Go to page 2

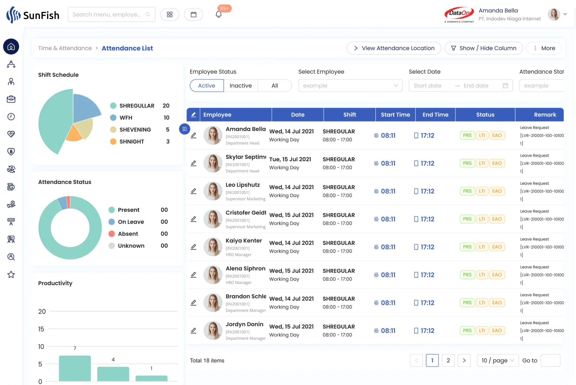pos(448,360)
